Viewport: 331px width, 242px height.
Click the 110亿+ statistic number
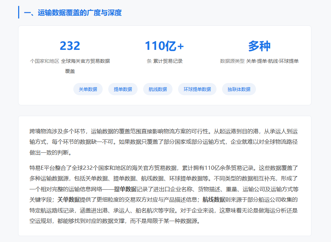point(164,46)
